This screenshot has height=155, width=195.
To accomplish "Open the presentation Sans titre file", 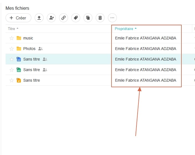I will click(31, 80).
